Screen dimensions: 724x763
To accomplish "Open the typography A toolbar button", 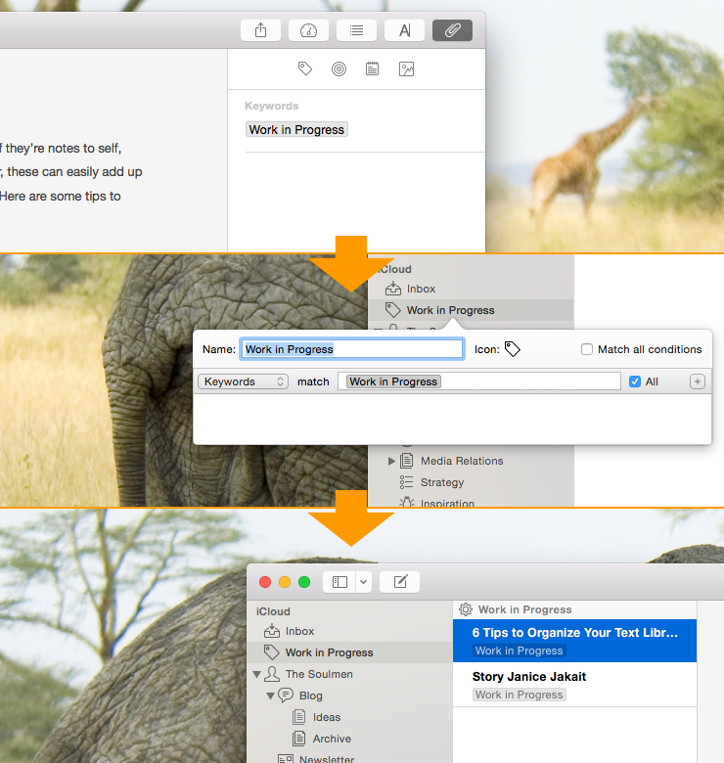I will pos(404,30).
